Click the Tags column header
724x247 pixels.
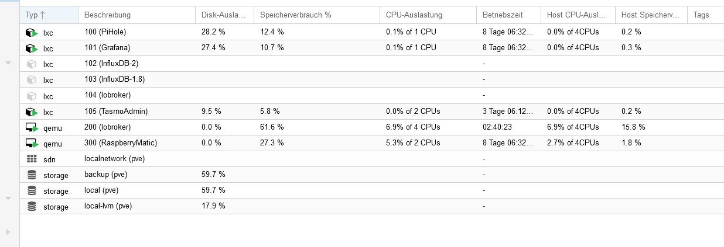tap(701, 15)
